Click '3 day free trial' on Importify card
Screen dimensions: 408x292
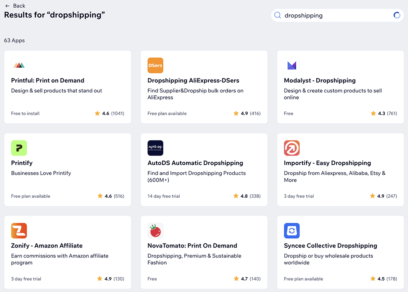click(x=299, y=196)
